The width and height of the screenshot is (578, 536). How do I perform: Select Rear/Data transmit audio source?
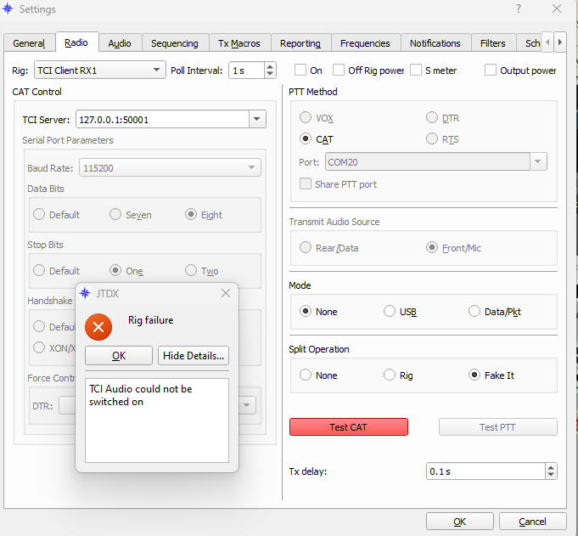pyautogui.click(x=306, y=247)
